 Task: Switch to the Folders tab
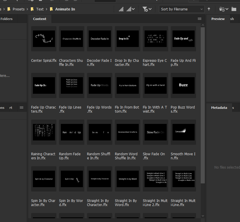[6, 19]
